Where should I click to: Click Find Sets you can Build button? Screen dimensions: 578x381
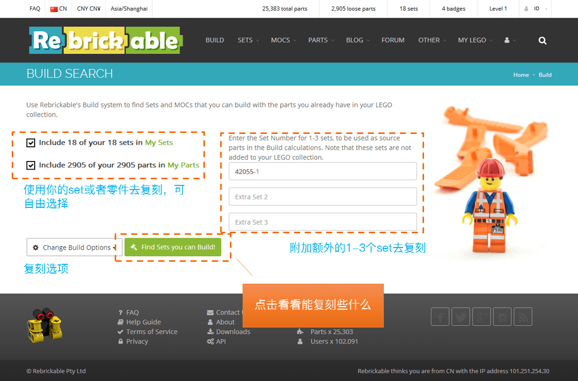[173, 247]
